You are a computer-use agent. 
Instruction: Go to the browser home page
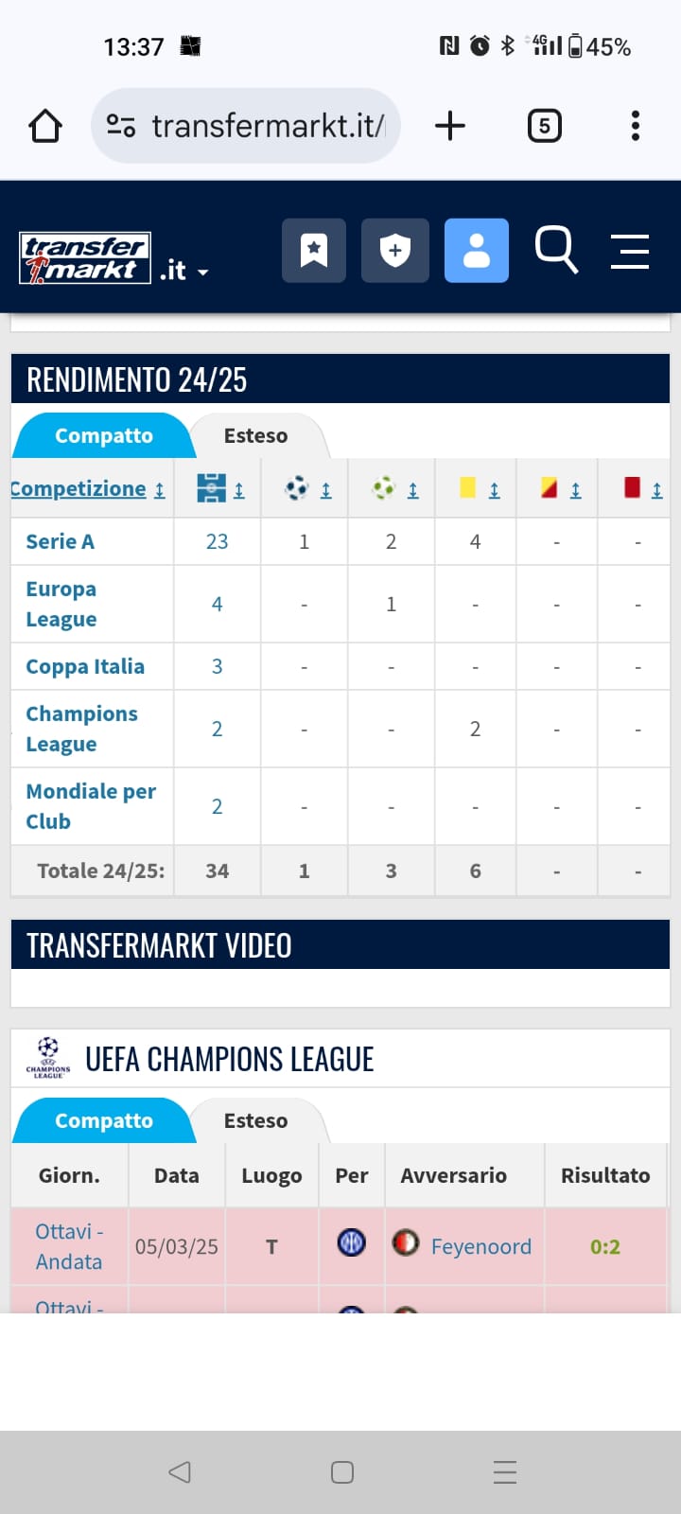tap(45, 126)
